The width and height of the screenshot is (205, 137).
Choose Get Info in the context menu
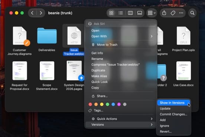(x=121, y=53)
